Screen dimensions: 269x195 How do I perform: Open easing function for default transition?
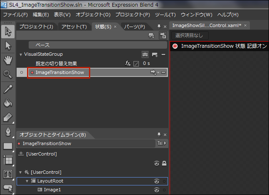pos(128,64)
